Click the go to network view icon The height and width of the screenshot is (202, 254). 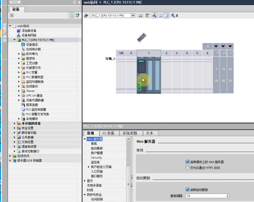pyautogui.click(x=86, y=15)
